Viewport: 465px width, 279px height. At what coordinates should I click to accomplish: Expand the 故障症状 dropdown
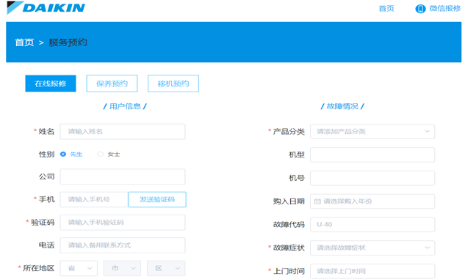coord(372,248)
